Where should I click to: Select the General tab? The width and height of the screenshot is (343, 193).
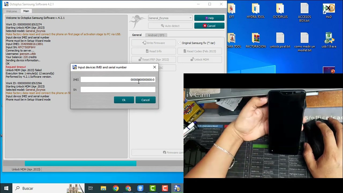click(x=137, y=35)
